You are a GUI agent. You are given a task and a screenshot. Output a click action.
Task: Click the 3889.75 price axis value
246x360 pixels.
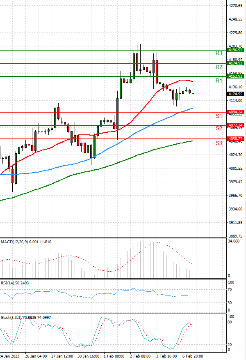pos(235,236)
